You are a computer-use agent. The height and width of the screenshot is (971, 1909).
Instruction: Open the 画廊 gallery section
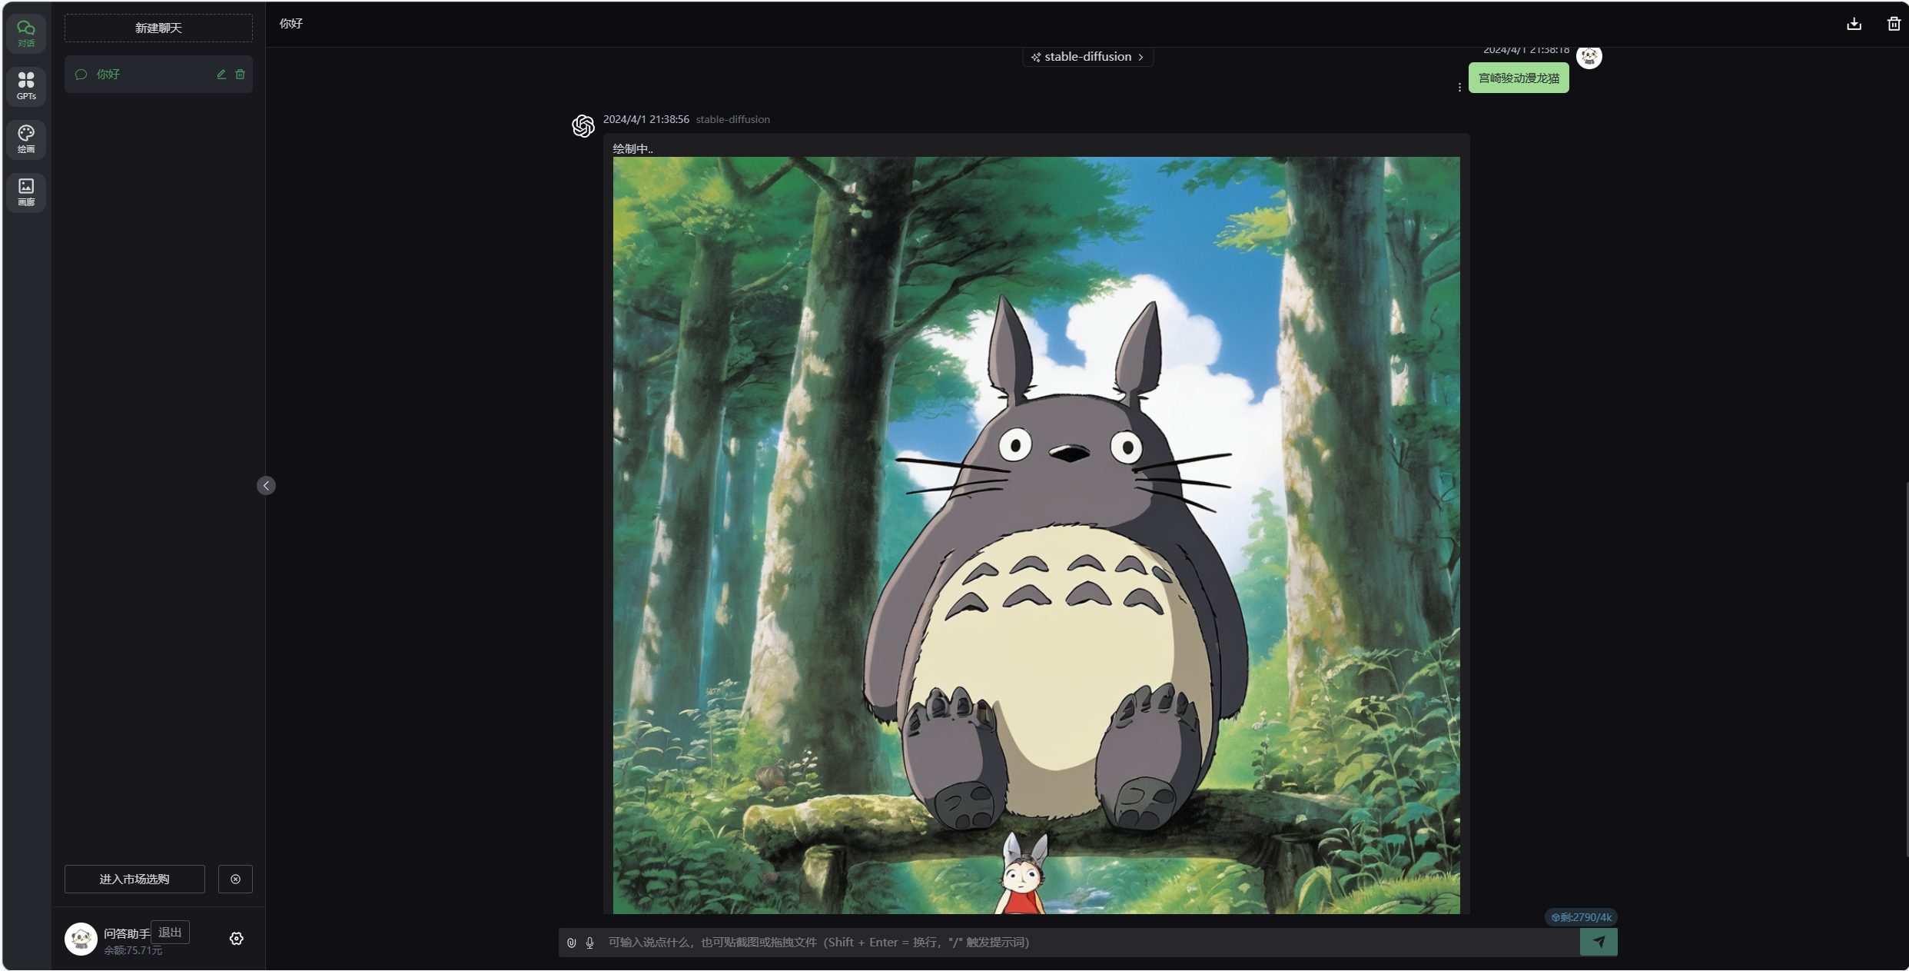pyautogui.click(x=26, y=191)
